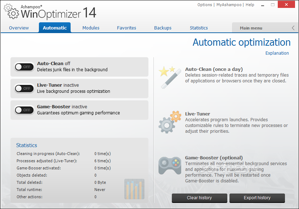Click the 'Auto-Clean (once a day)' heading
299x209 pixels.
pyautogui.click(x=214, y=69)
